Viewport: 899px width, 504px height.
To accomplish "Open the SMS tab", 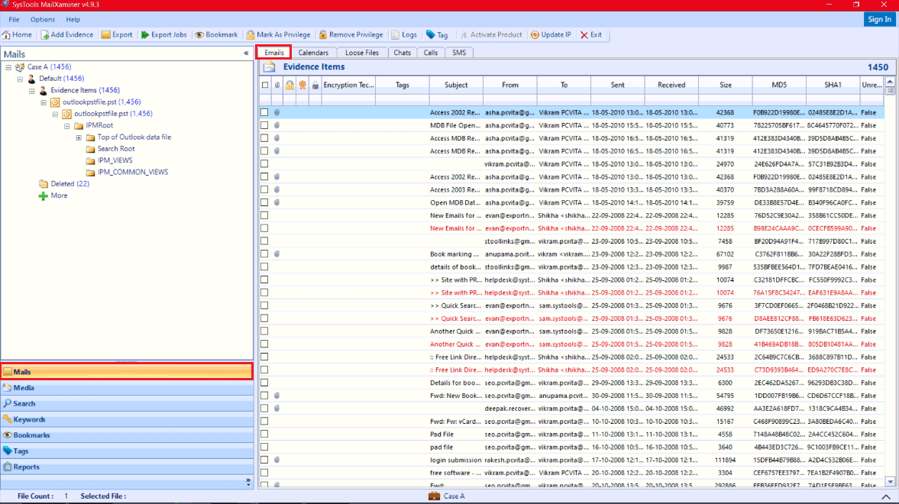I will (459, 53).
